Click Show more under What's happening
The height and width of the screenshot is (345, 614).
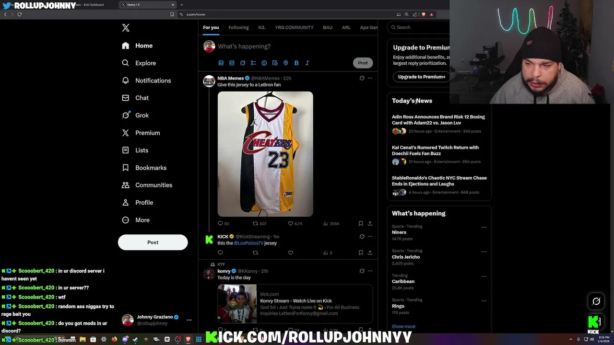(403, 326)
